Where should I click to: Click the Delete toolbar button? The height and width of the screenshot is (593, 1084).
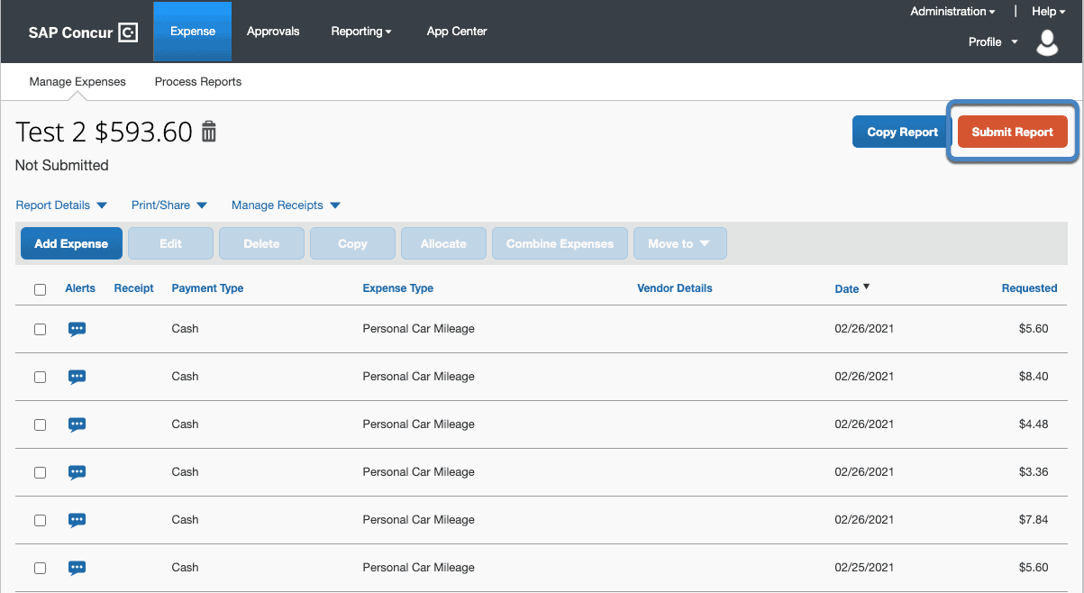coord(261,243)
